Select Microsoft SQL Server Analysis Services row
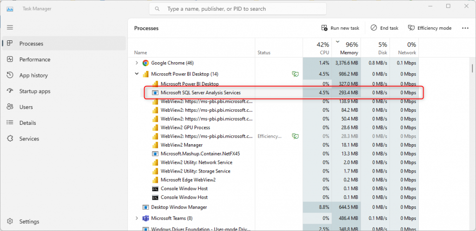 click(x=200, y=93)
